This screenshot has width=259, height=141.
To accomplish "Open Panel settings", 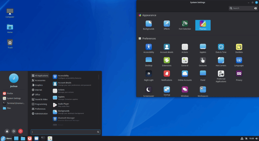I will pyautogui.click(x=203, y=76).
